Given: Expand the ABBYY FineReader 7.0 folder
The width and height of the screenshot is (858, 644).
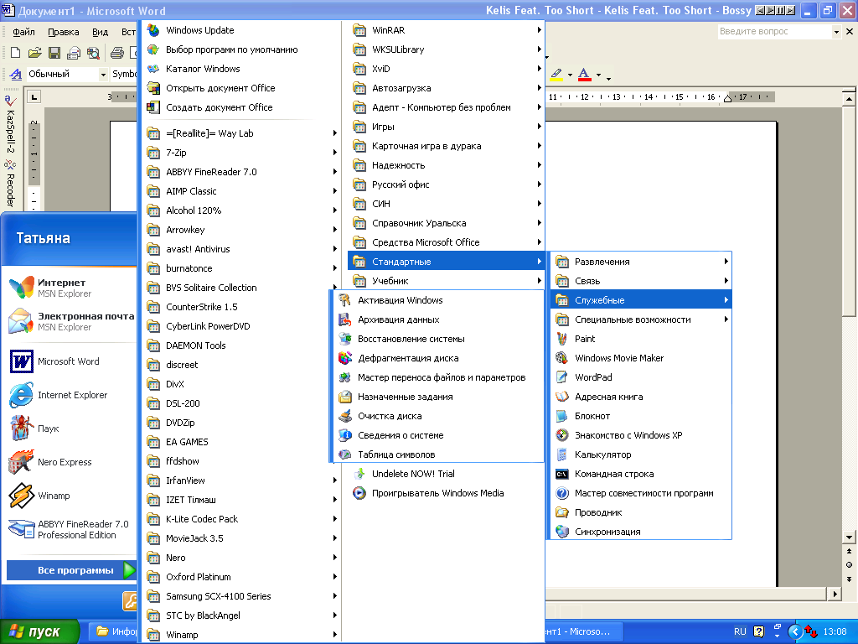Looking at the screenshot, I should pyautogui.click(x=240, y=172).
